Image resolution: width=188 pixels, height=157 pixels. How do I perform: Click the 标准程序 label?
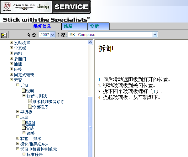34,154
